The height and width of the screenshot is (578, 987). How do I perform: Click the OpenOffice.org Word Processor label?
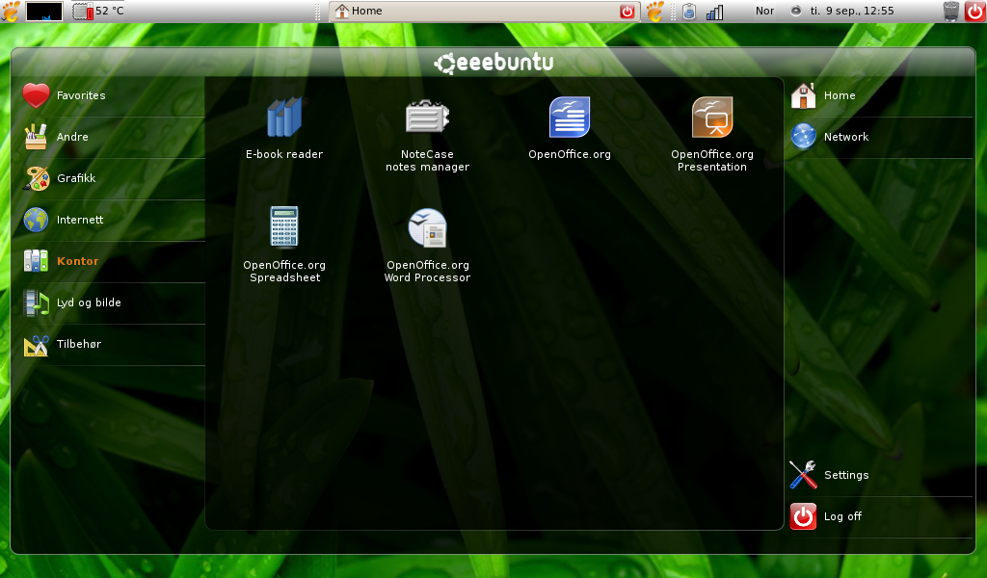[427, 271]
